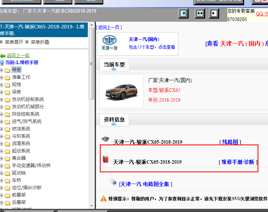This screenshot has width=268, height=212.
Task: Click the 准备工作 folder icon
Action: click(x=7, y=77)
